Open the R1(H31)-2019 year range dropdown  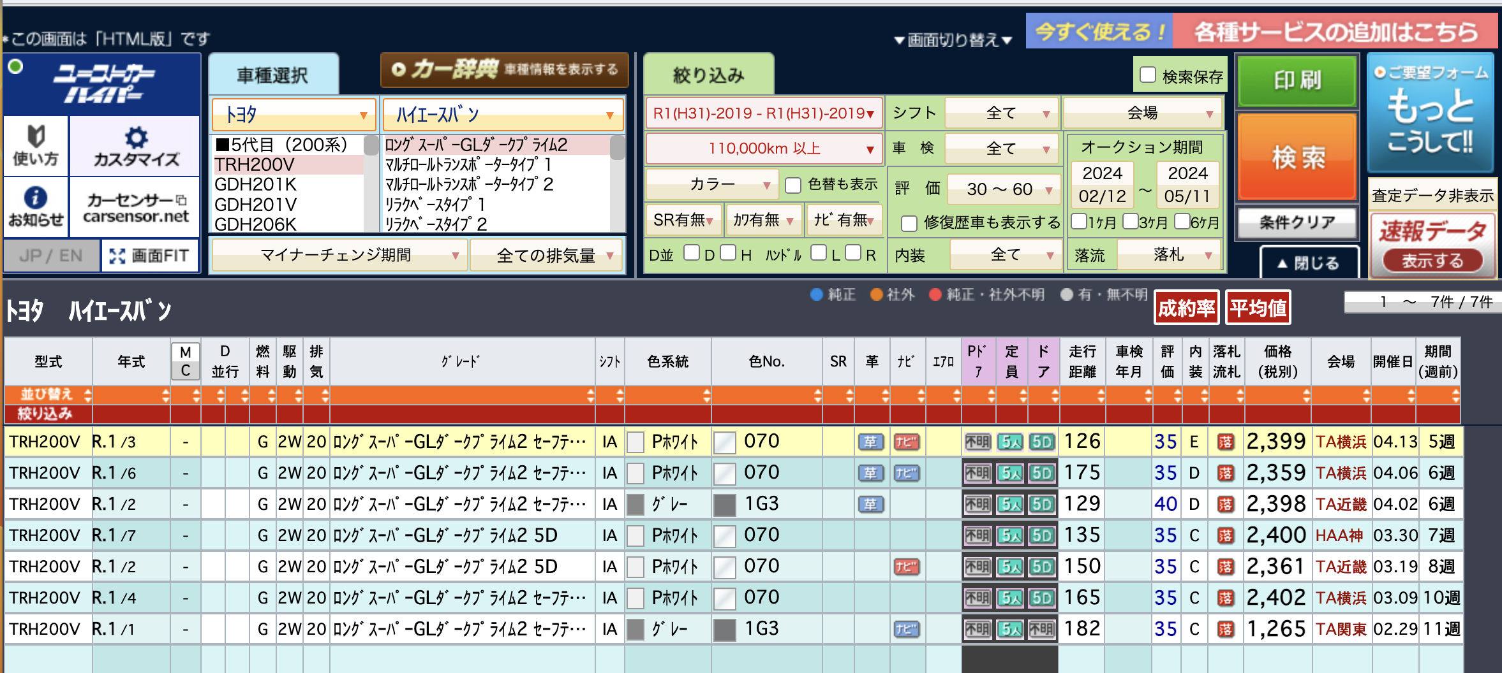point(764,113)
